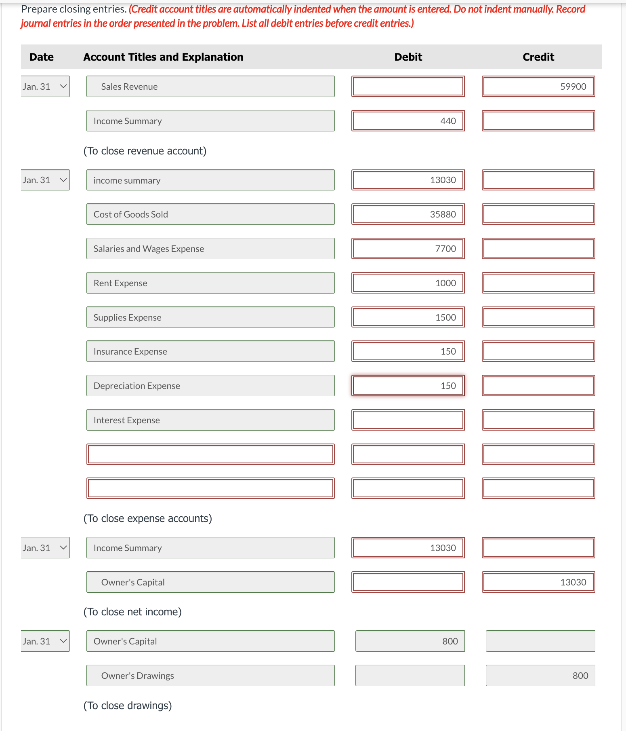Select the Depreciation Expense debit amount box
The width and height of the screenshot is (626, 731).
pos(408,385)
